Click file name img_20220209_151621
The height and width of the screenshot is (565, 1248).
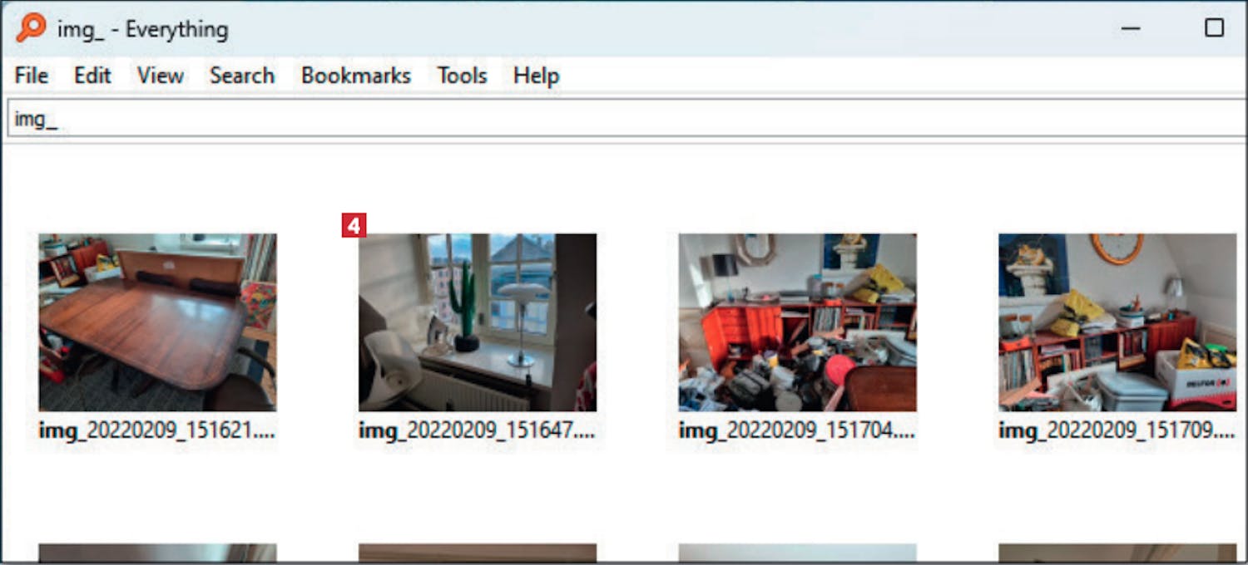(x=156, y=431)
